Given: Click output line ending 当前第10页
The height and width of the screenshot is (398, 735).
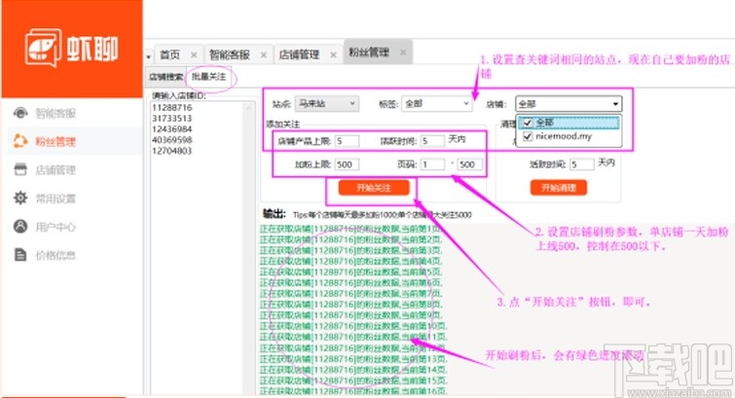Looking at the screenshot, I should point(353,326).
